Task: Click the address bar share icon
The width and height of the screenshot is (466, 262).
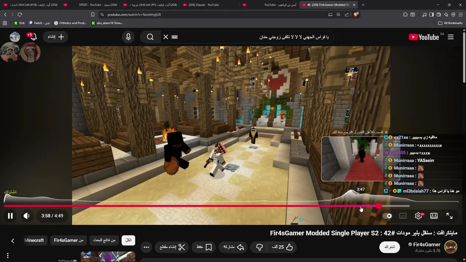Action: coord(347,15)
